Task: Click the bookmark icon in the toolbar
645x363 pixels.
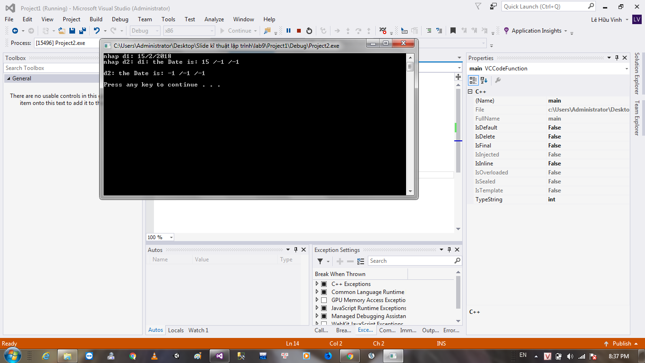Action: tap(453, 31)
